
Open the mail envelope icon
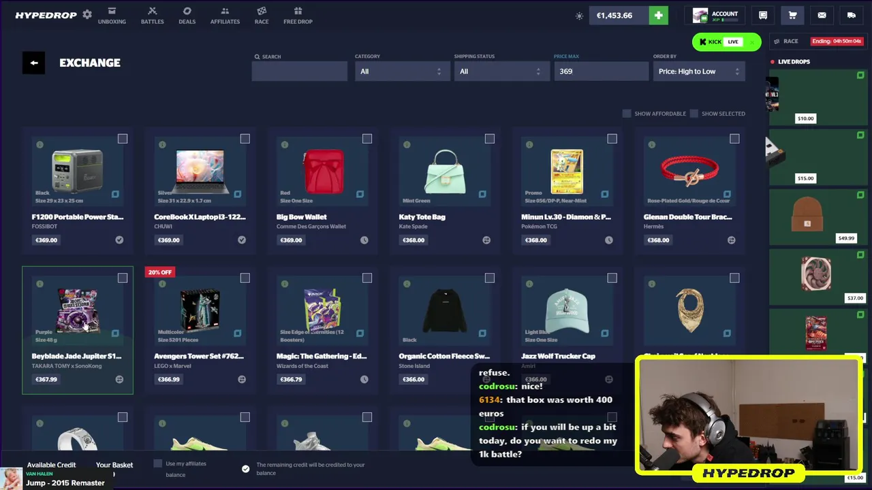(x=822, y=15)
